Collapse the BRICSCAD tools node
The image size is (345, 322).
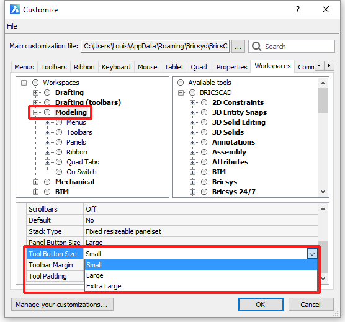pyautogui.click(x=181, y=93)
